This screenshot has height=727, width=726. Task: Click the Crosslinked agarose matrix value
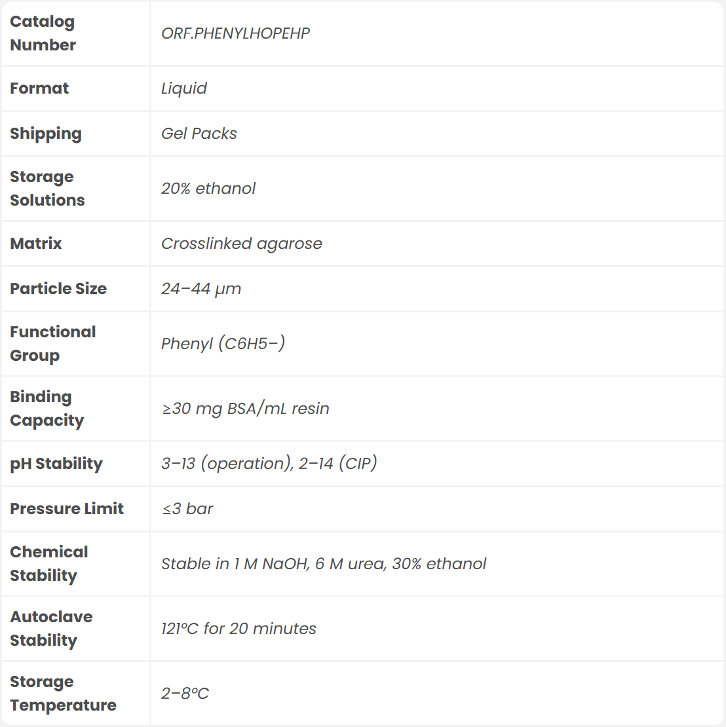pyautogui.click(x=242, y=244)
